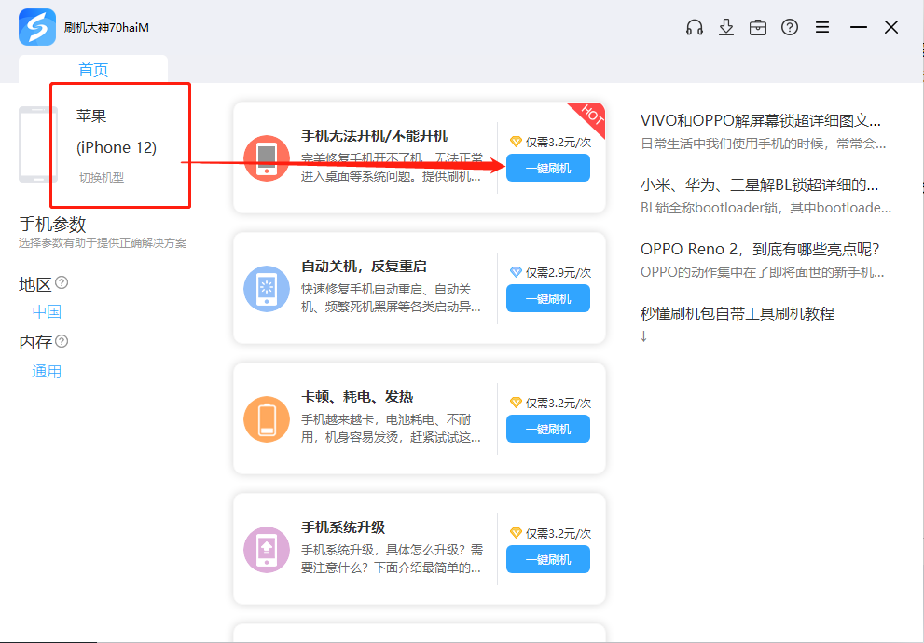Click the red phone icon for 手机无法开机
Viewport: 924px width, 643px height.
point(267,157)
